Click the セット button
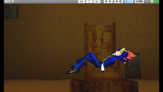The width and height of the screenshot is (163, 92). click(81, 2)
